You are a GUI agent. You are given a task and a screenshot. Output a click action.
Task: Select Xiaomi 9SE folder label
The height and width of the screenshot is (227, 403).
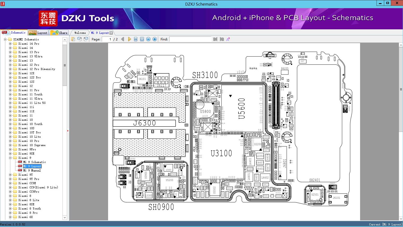[x=26, y=154]
